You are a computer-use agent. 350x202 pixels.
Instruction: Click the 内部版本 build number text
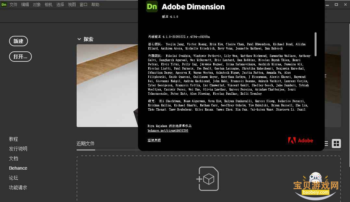tap(179, 37)
